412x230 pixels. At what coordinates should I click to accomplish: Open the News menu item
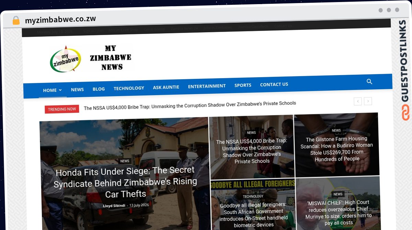point(77,89)
